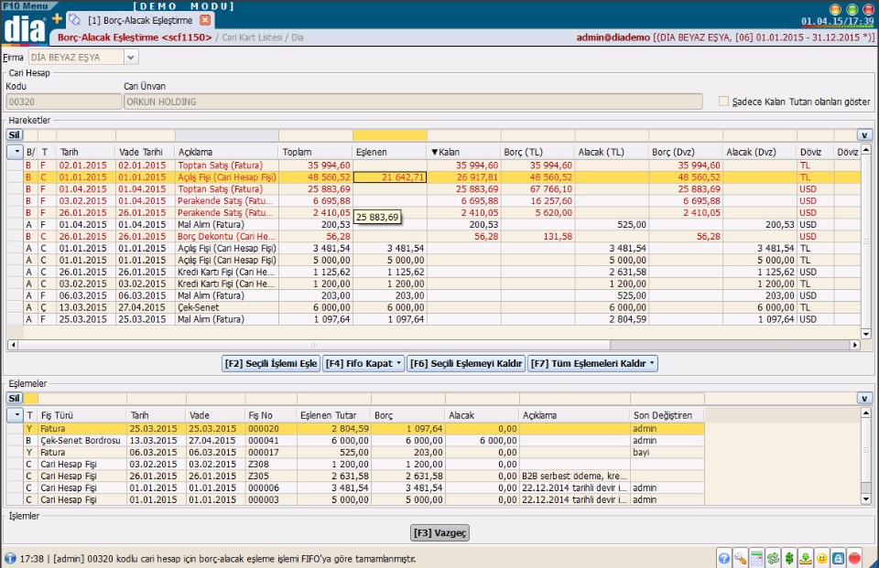The height and width of the screenshot is (568, 879).
Task: Click the Hareketler horizontal scrollbar thumb
Action: coord(314,345)
